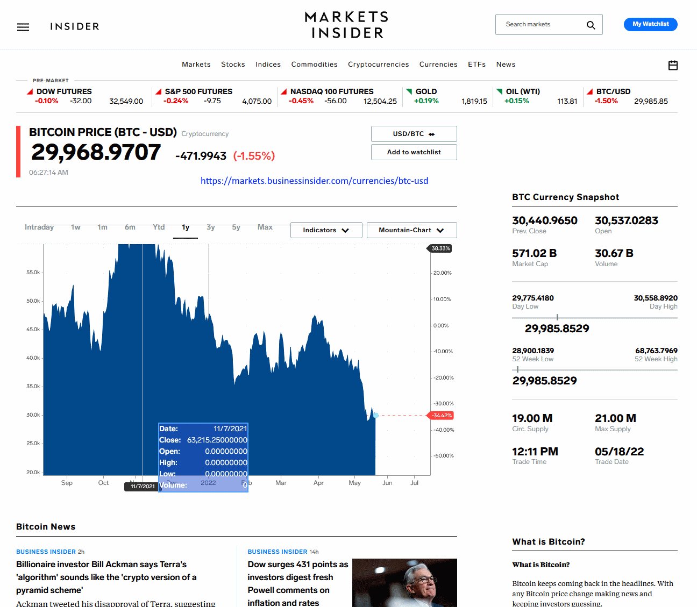Open the markets.businessinsider.com btc-usd link
Image resolution: width=697 pixels, height=607 pixels.
click(x=315, y=181)
